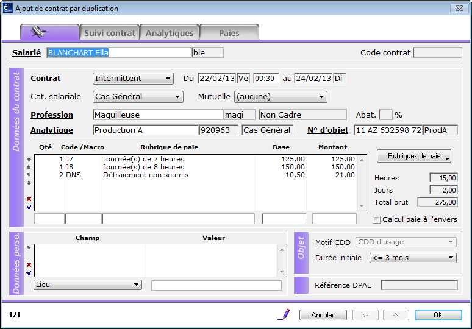The height and width of the screenshot is (329, 472).
Task: Click the Code contrat input field
Action: (438, 52)
